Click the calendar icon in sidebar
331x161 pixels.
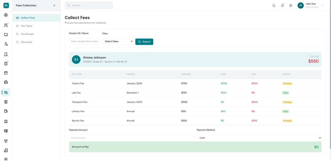6,73
